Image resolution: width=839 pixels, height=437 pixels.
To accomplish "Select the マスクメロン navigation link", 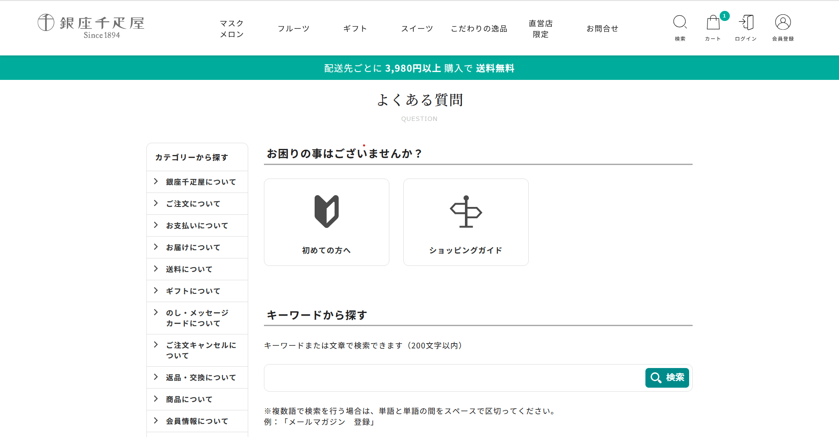I will [x=232, y=28].
